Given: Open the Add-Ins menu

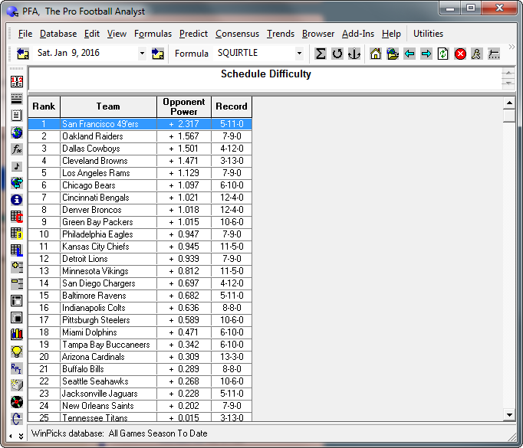Looking at the screenshot, I should (x=358, y=34).
